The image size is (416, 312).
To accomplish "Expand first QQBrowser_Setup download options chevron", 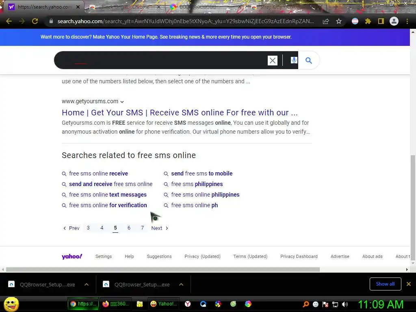I will pos(87,284).
